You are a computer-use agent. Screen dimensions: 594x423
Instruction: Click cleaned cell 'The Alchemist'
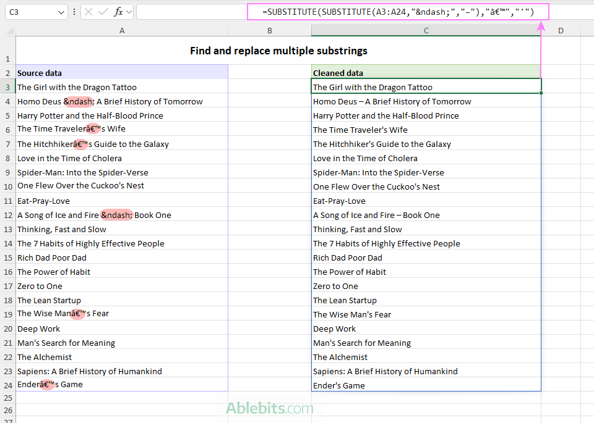point(426,356)
